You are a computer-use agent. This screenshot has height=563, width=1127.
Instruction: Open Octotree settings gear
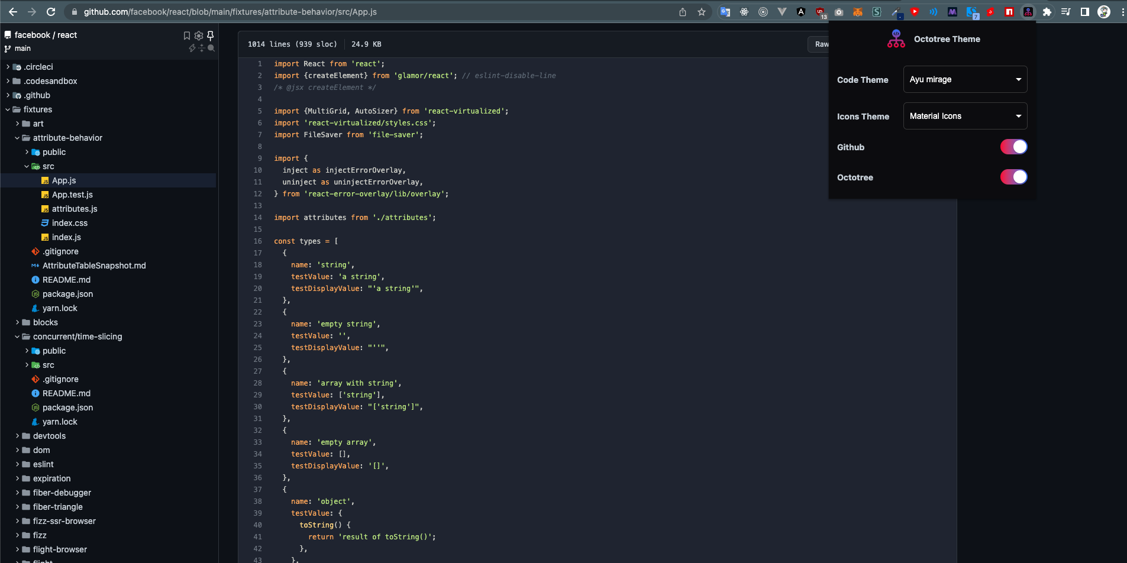tap(199, 35)
